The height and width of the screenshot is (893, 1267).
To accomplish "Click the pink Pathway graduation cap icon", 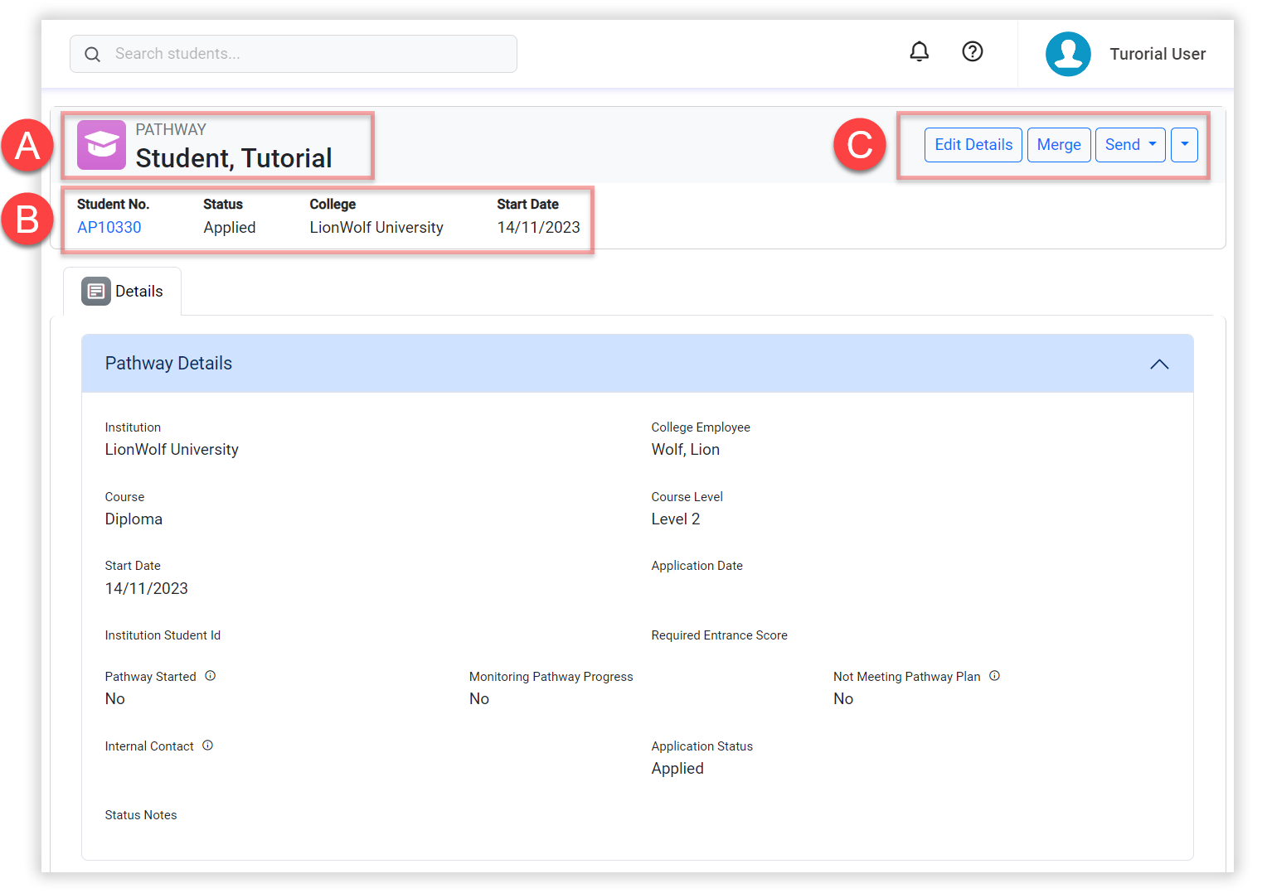I will [101, 145].
